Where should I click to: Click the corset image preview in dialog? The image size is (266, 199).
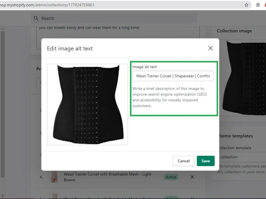tap(88, 104)
